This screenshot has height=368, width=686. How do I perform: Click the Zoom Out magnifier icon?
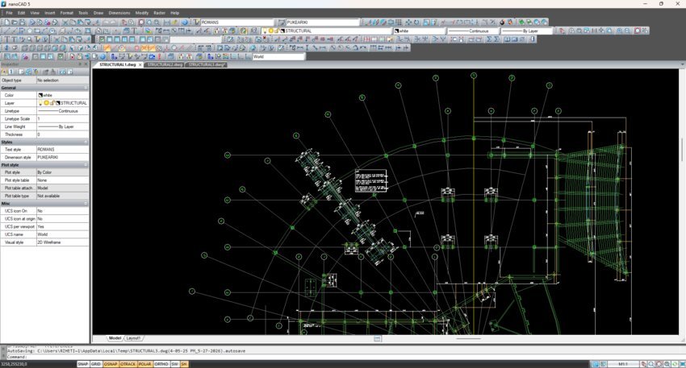[x=627, y=31]
